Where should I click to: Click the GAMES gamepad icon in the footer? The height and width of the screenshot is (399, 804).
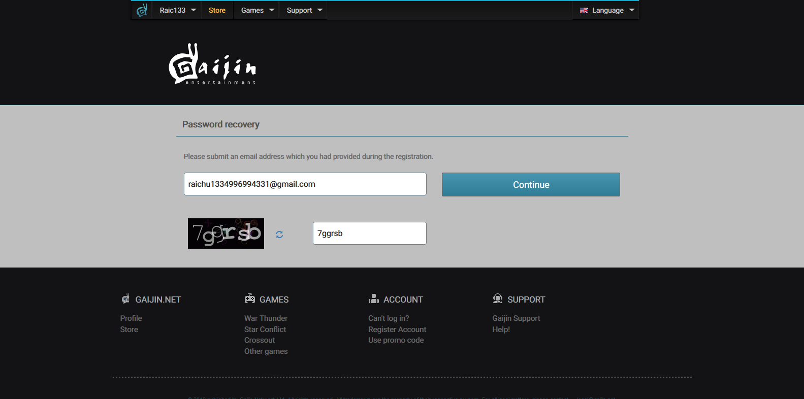tap(249, 298)
